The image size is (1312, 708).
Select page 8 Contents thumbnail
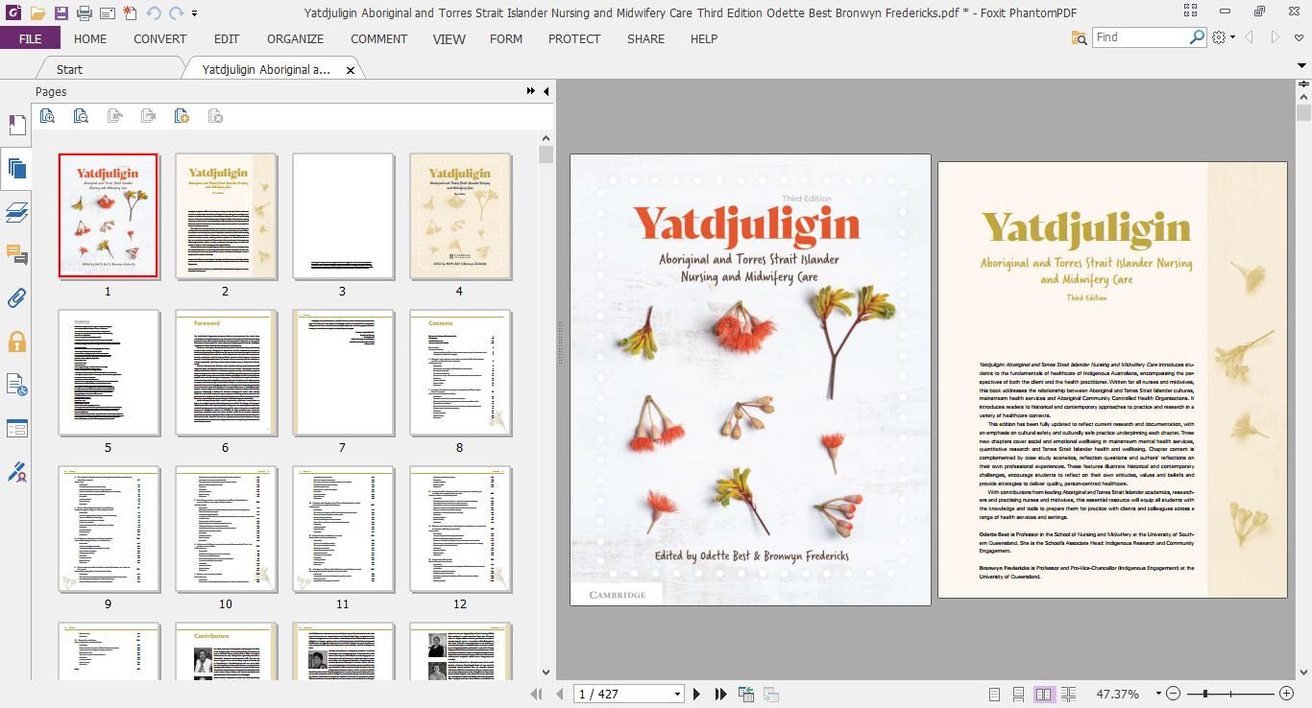pos(460,372)
